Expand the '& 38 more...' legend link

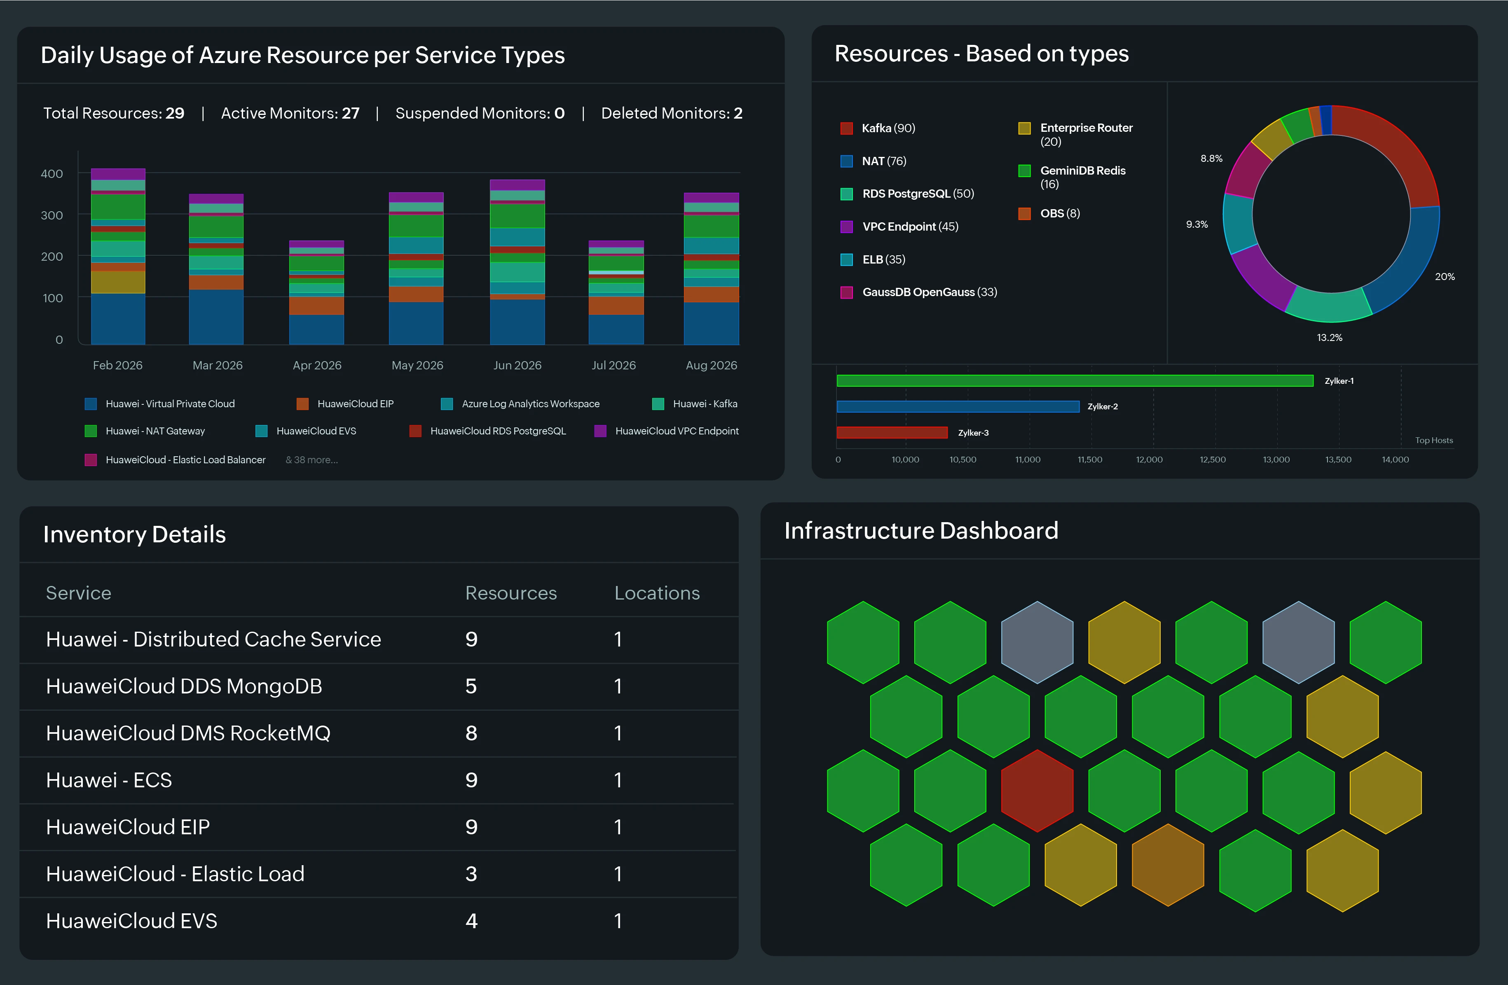point(312,460)
